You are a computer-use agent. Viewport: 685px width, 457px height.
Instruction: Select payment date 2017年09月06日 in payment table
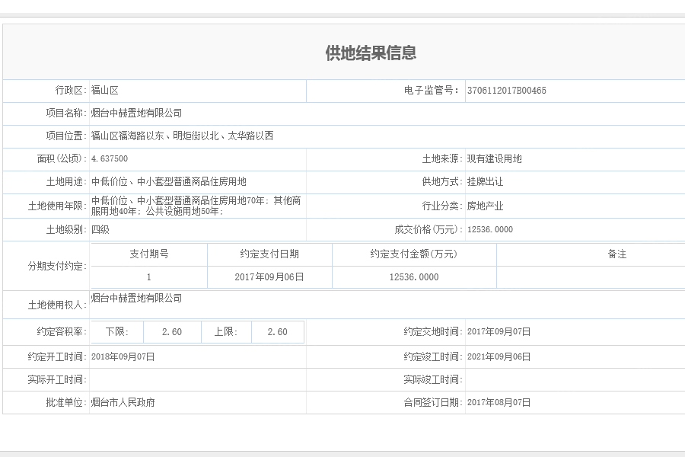(269, 277)
